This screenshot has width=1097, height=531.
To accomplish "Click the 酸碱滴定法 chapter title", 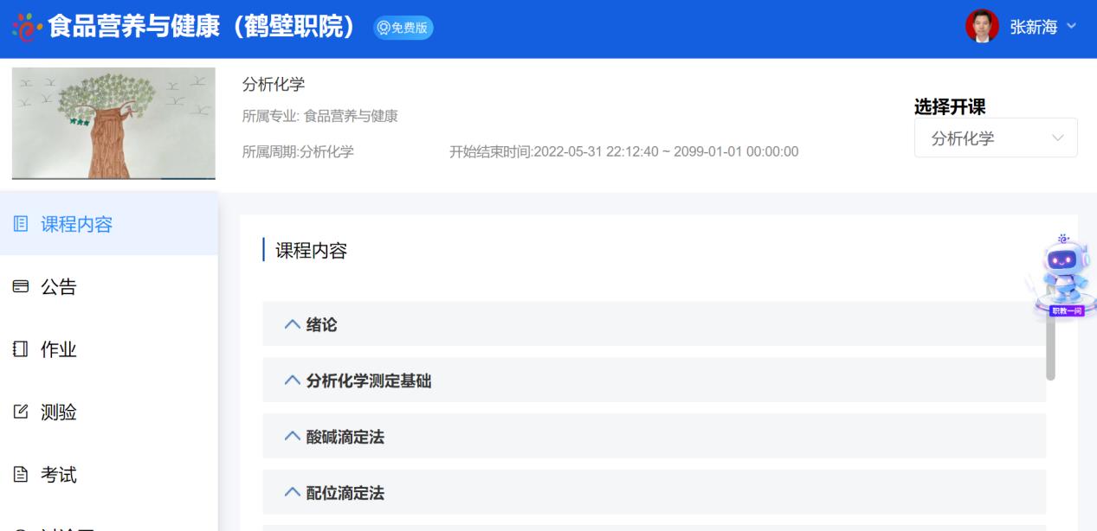I will [345, 437].
